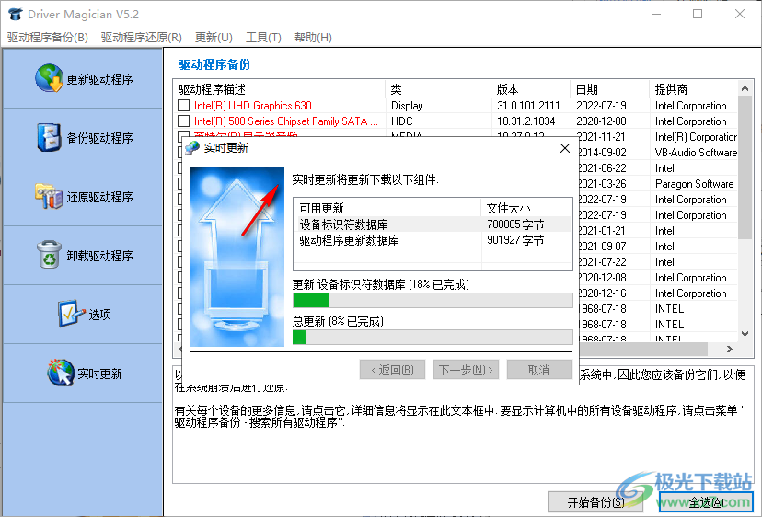Select the Intel(R) UHD Graphics 630 row text
This screenshot has height=517, width=762.
pyautogui.click(x=253, y=106)
